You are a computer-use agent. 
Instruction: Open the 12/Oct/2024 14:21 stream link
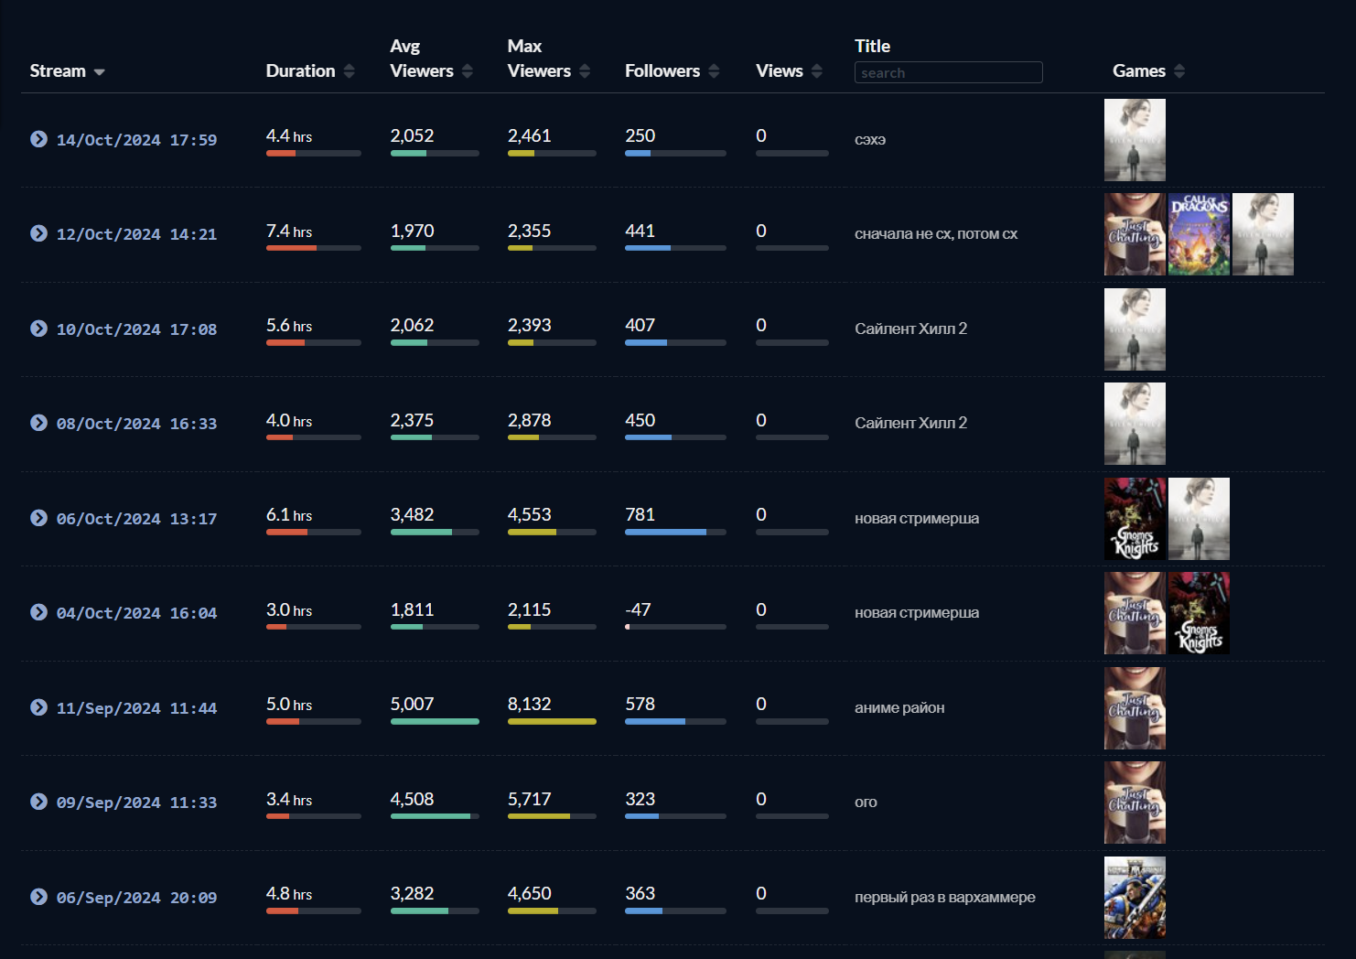click(x=136, y=234)
